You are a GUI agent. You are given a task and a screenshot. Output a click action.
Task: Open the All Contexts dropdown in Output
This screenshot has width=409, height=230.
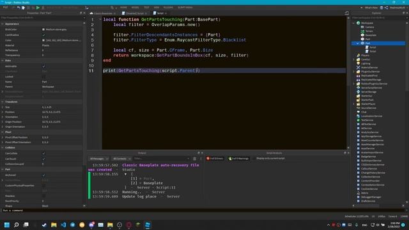(121, 158)
